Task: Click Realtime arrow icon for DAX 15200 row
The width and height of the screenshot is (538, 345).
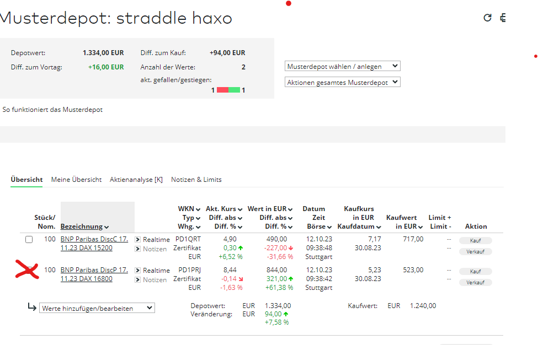Action: click(x=138, y=240)
